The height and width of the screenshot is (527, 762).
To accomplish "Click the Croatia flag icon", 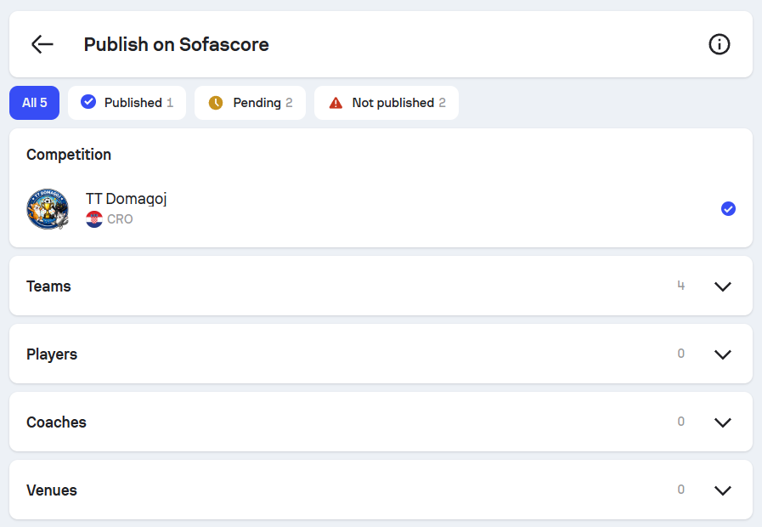I will [94, 219].
